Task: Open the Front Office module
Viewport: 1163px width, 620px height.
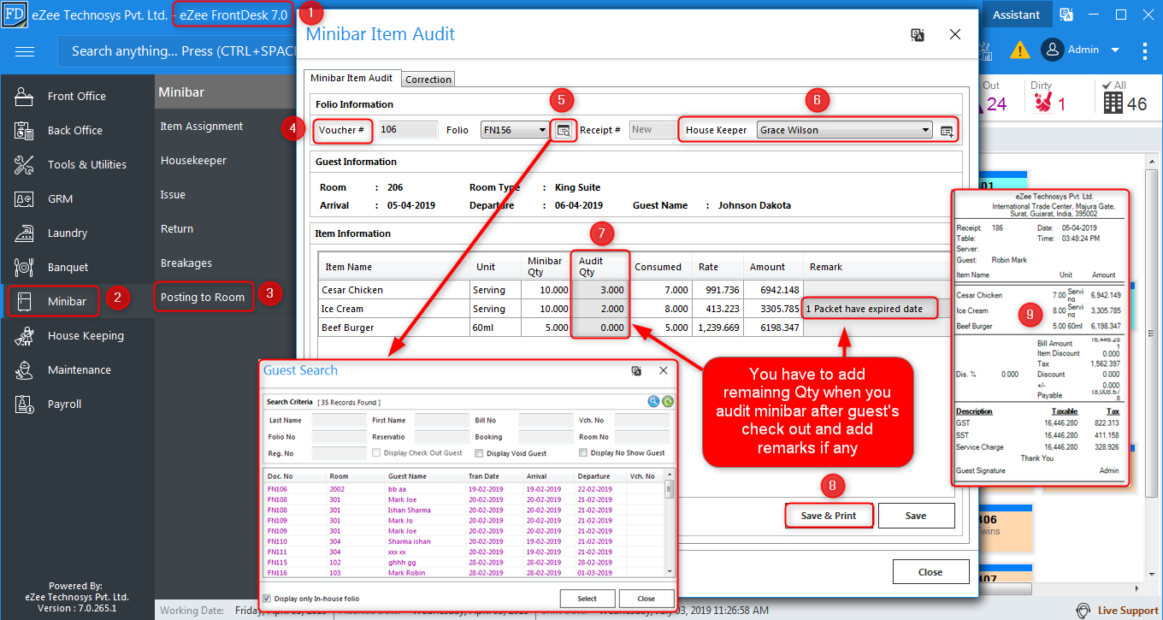Action: click(x=77, y=96)
